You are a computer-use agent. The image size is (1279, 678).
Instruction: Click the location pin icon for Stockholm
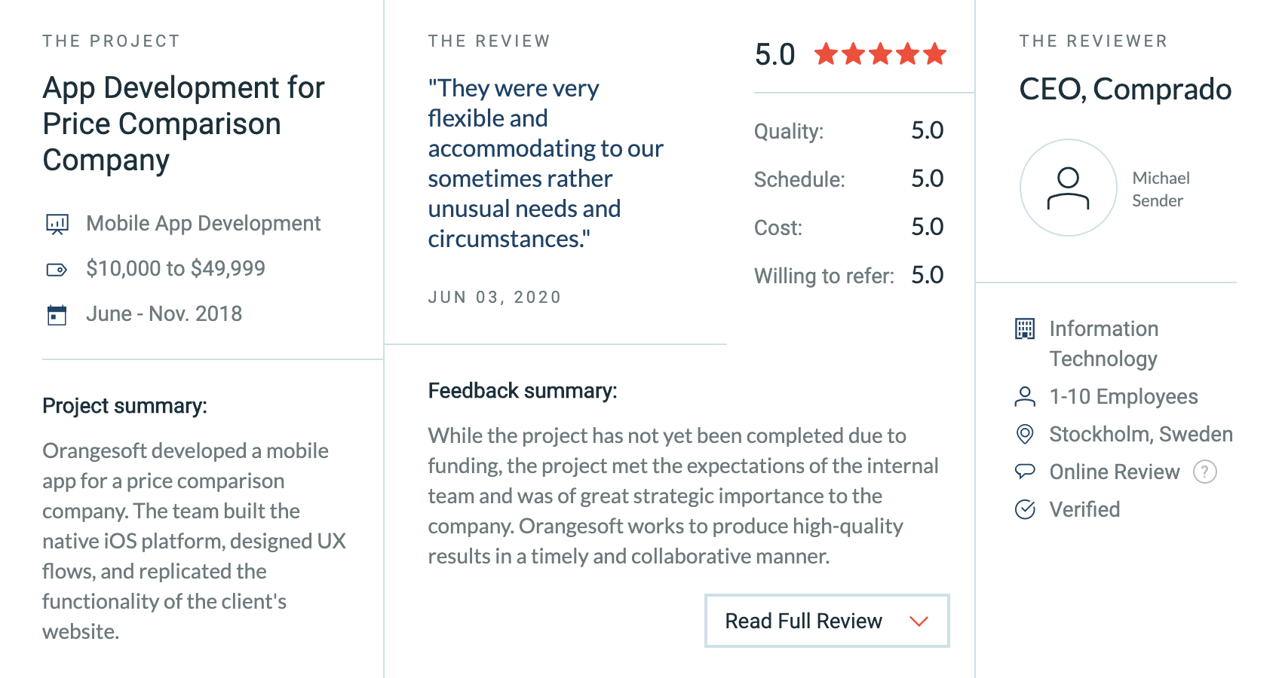(1025, 434)
